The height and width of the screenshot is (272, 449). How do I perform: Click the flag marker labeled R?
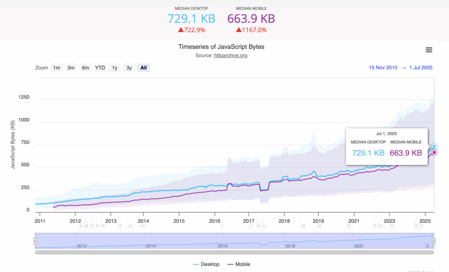(x=392, y=226)
